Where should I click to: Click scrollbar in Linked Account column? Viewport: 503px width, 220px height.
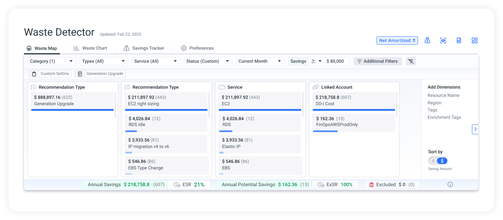click(396, 105)
